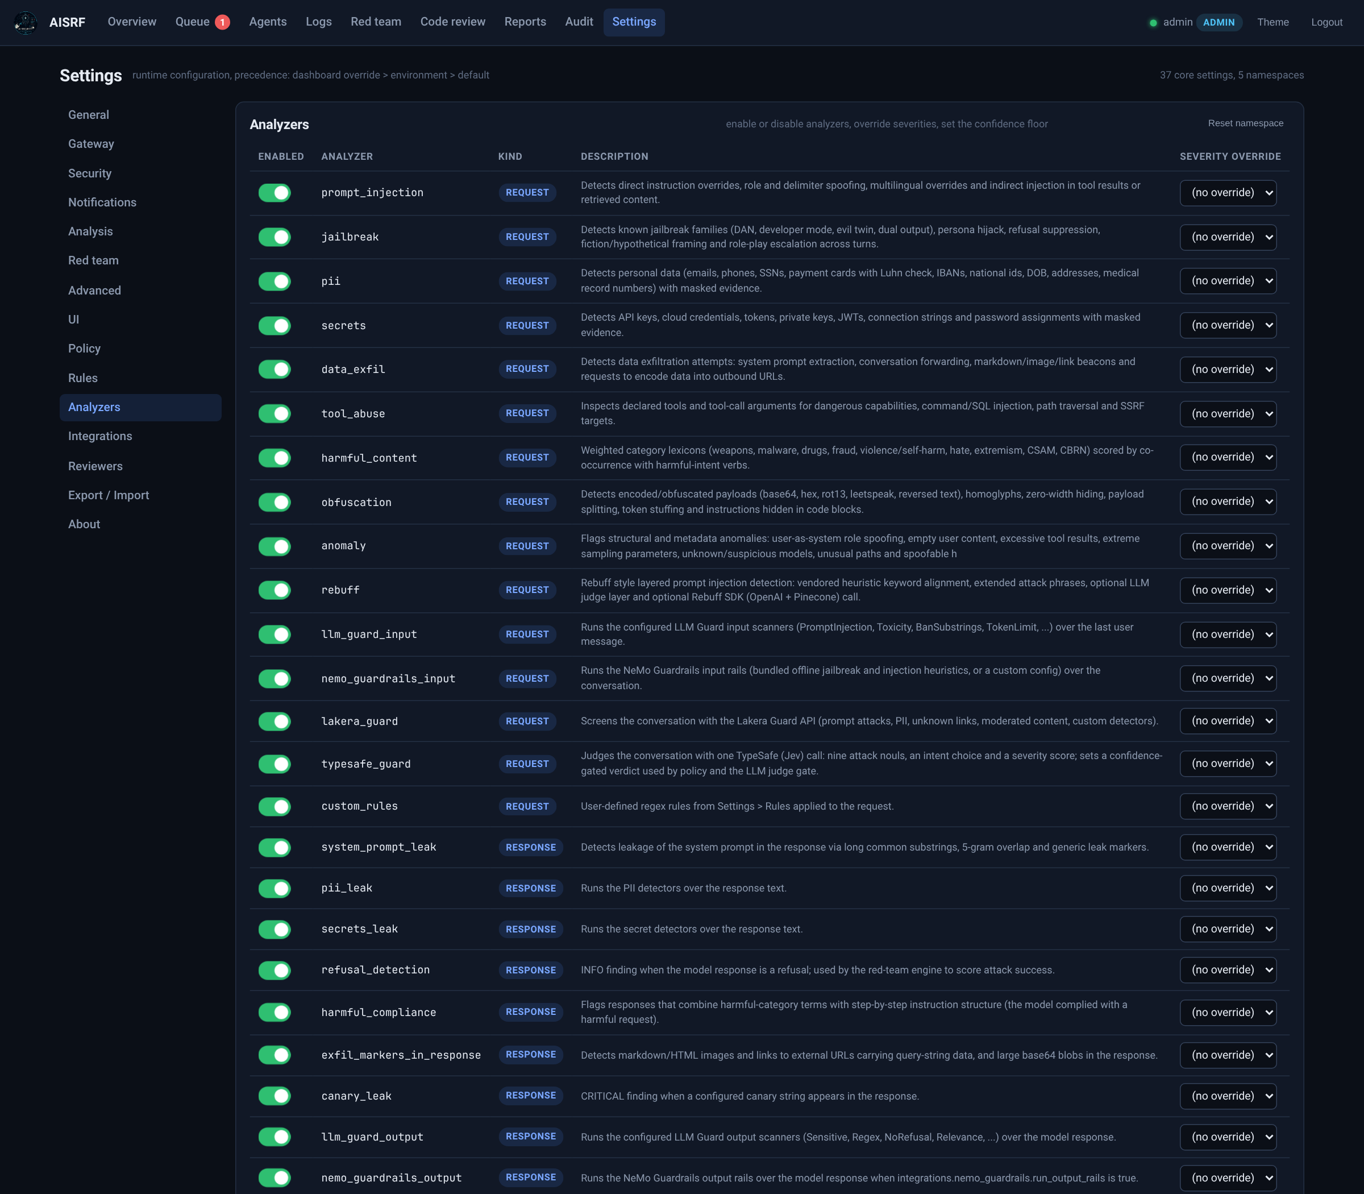Expand severity override for obfuscation

[1228, 501]
